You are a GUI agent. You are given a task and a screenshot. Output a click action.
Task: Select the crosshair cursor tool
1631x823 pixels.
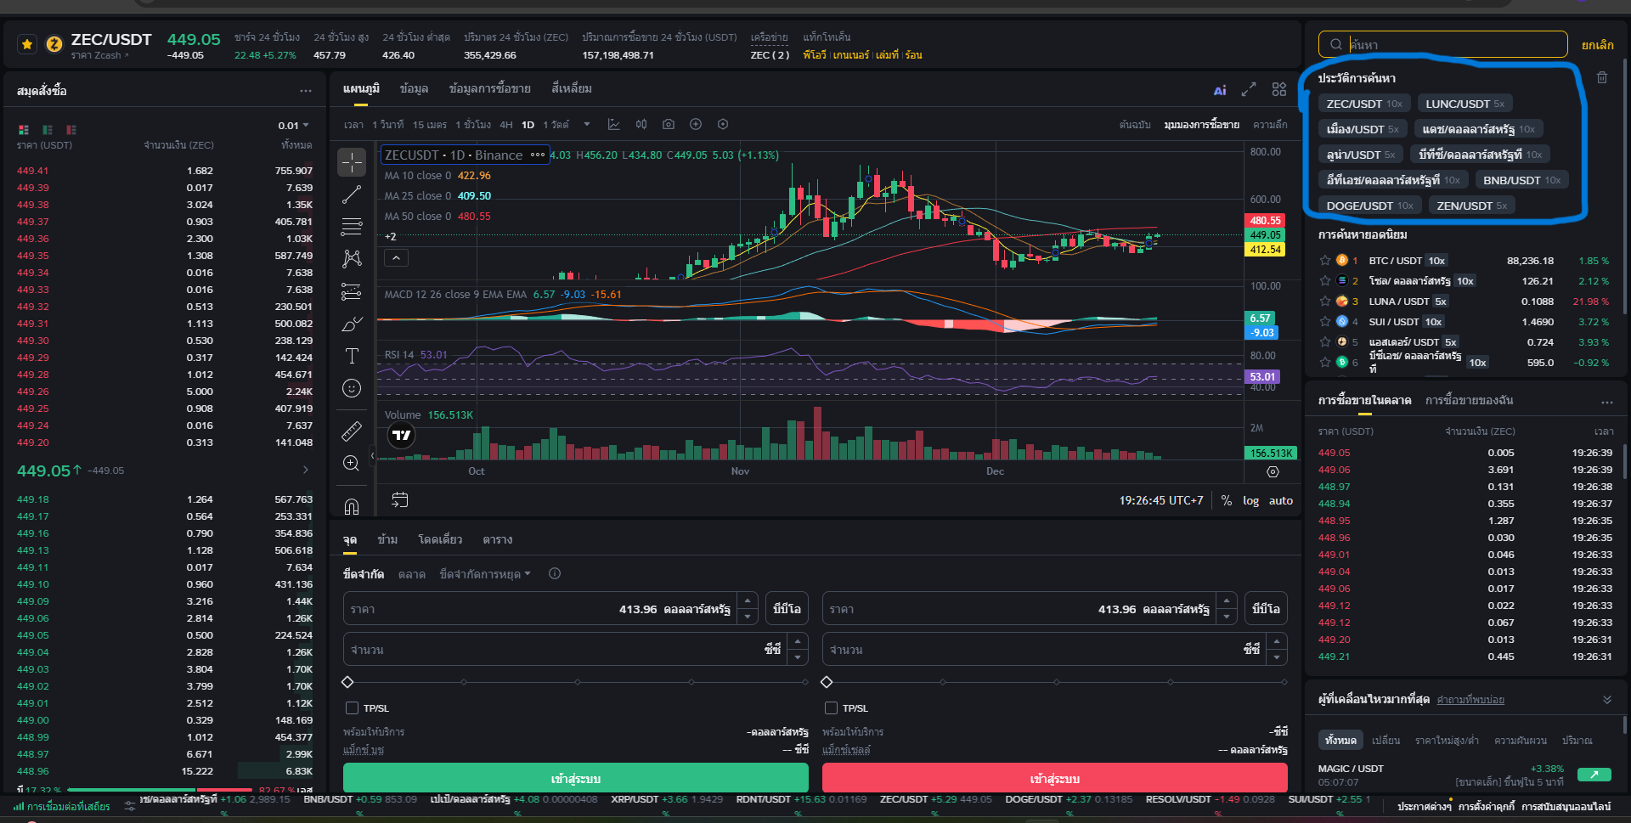pyautogui.click(x=352, y=162)
